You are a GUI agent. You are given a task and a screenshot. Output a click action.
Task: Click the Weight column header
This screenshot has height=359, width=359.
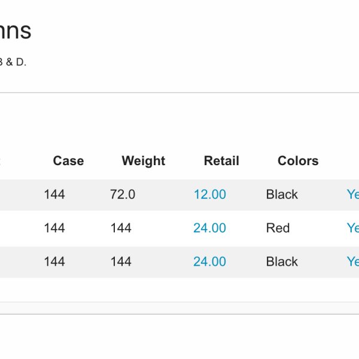[143, 161]
